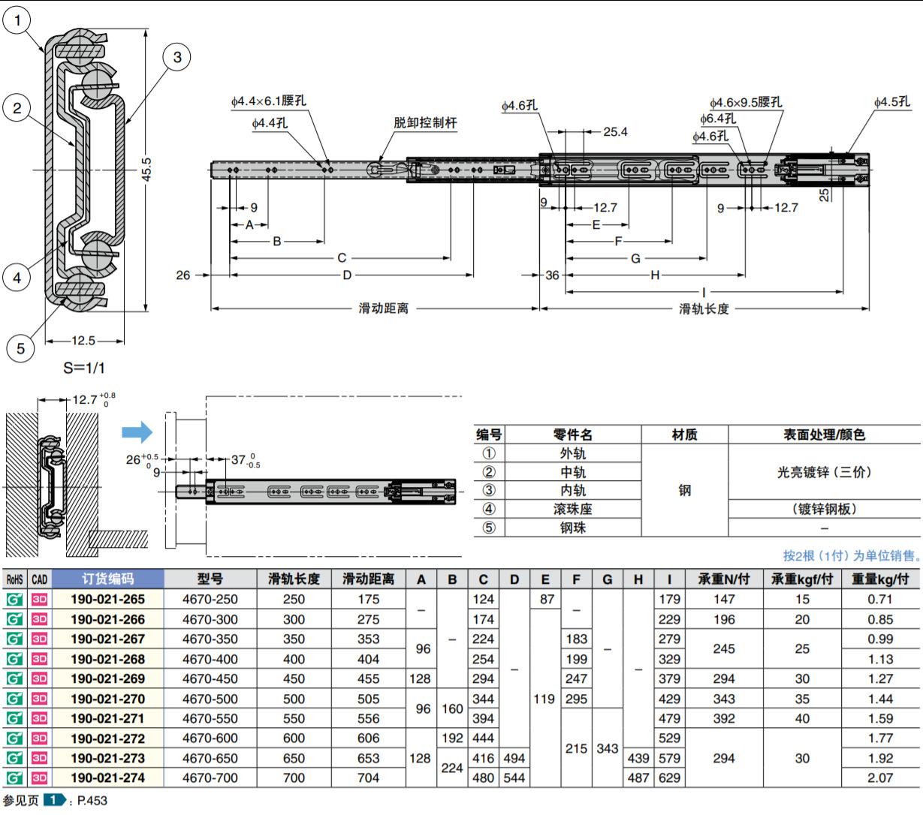Click part name 钢珠 in the parts table
This screenshot has height=815, width=923.
pos(573,528)
